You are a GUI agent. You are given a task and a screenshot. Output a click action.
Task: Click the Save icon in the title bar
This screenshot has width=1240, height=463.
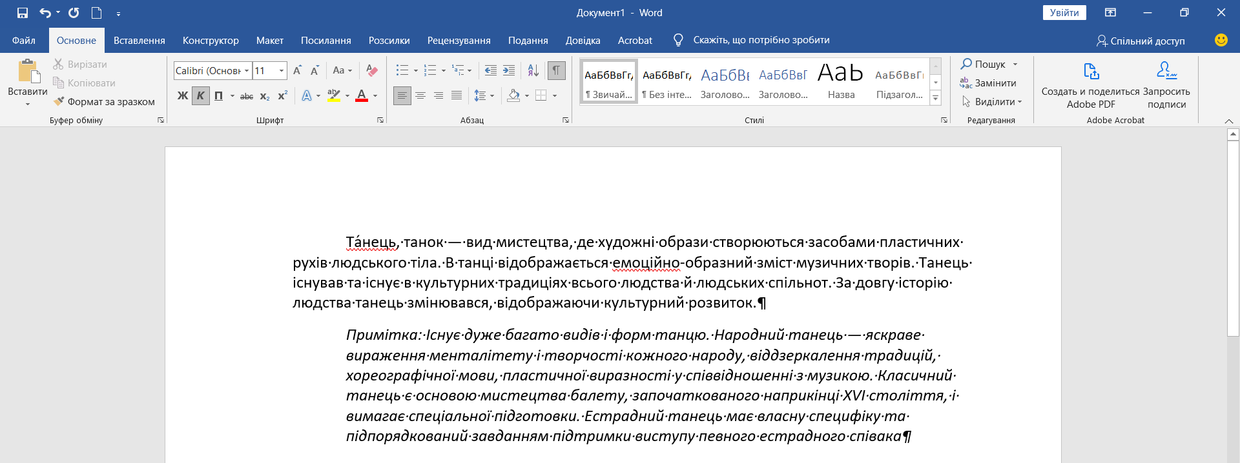(23, 13)
